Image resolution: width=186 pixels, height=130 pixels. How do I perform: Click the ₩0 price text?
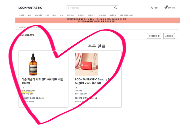(81, 91)
